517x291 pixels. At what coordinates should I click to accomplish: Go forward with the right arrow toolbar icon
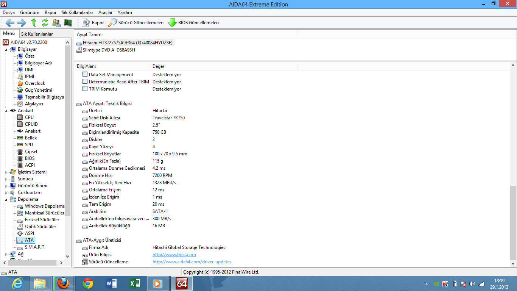click(22, 23)
